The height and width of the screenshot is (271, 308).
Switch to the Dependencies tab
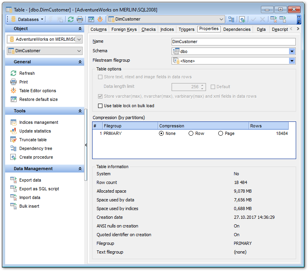236,29
